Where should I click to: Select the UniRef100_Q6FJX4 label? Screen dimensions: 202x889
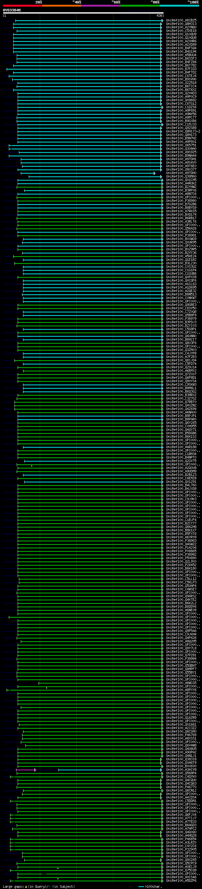pyautogui.click(x=181, y=815)
